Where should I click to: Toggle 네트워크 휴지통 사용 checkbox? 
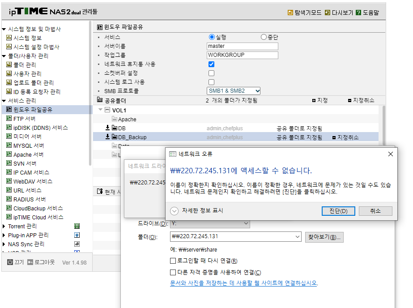click(x=211, y=64)
